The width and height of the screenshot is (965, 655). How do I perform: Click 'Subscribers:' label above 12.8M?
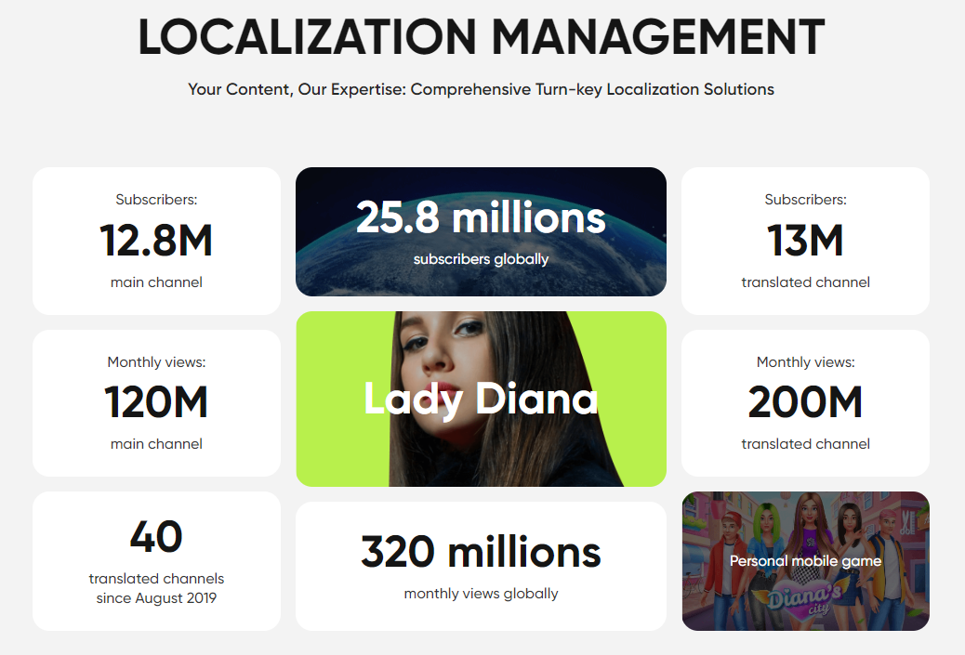(156, 199)
